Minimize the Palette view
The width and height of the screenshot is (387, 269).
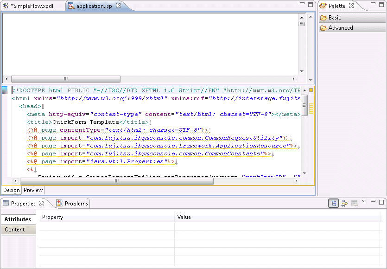pyautogui.click(x=373, y=3)
